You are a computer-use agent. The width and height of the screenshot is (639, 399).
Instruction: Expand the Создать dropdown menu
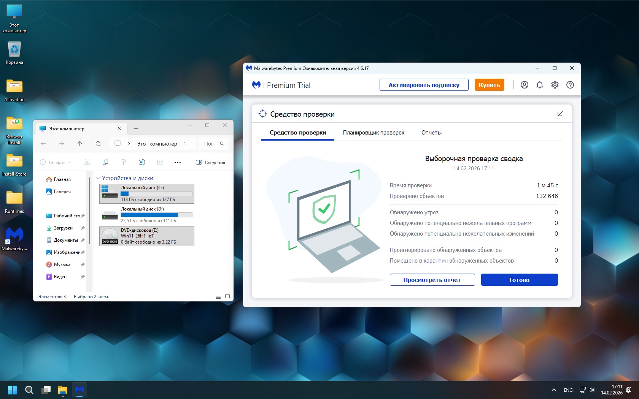[56, 163]
